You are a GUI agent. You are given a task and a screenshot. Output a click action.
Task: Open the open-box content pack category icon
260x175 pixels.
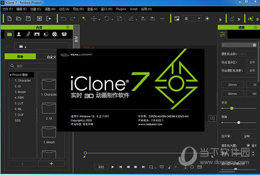click(64, 34)
